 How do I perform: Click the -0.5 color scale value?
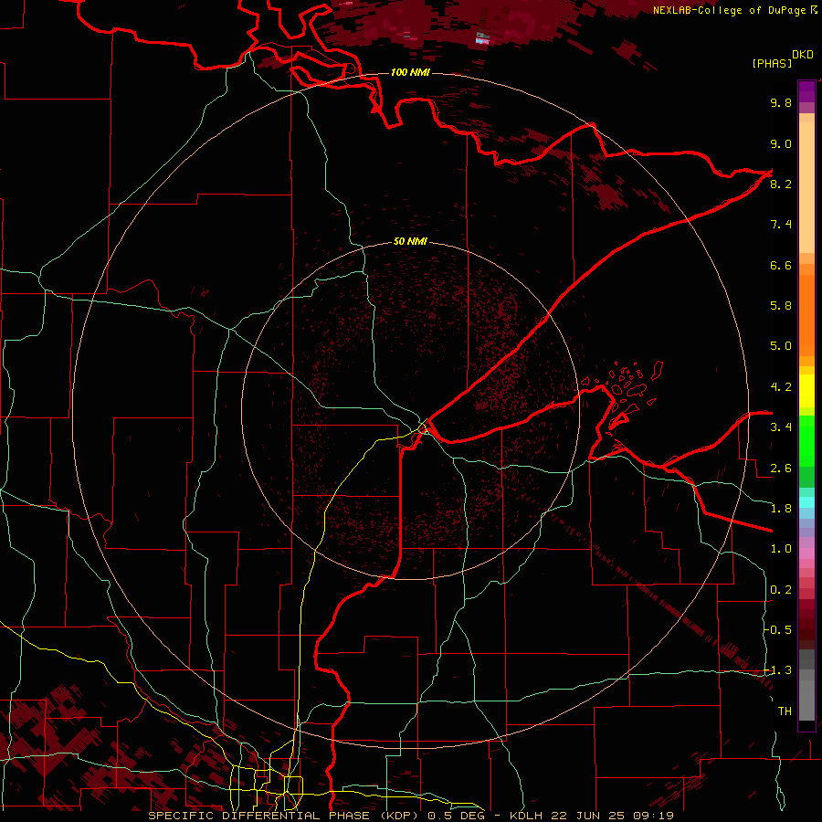(x=778, y=630)
